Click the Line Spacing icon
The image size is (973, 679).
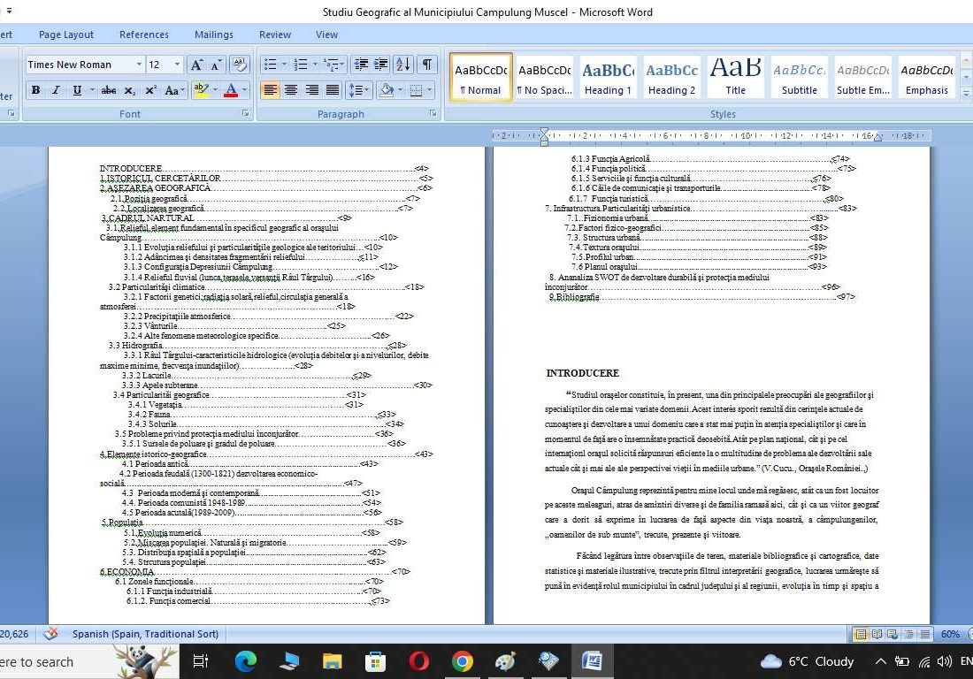(356, 90)
